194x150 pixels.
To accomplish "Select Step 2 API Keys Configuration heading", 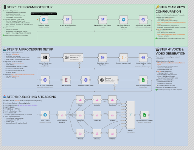I will 170,9.
